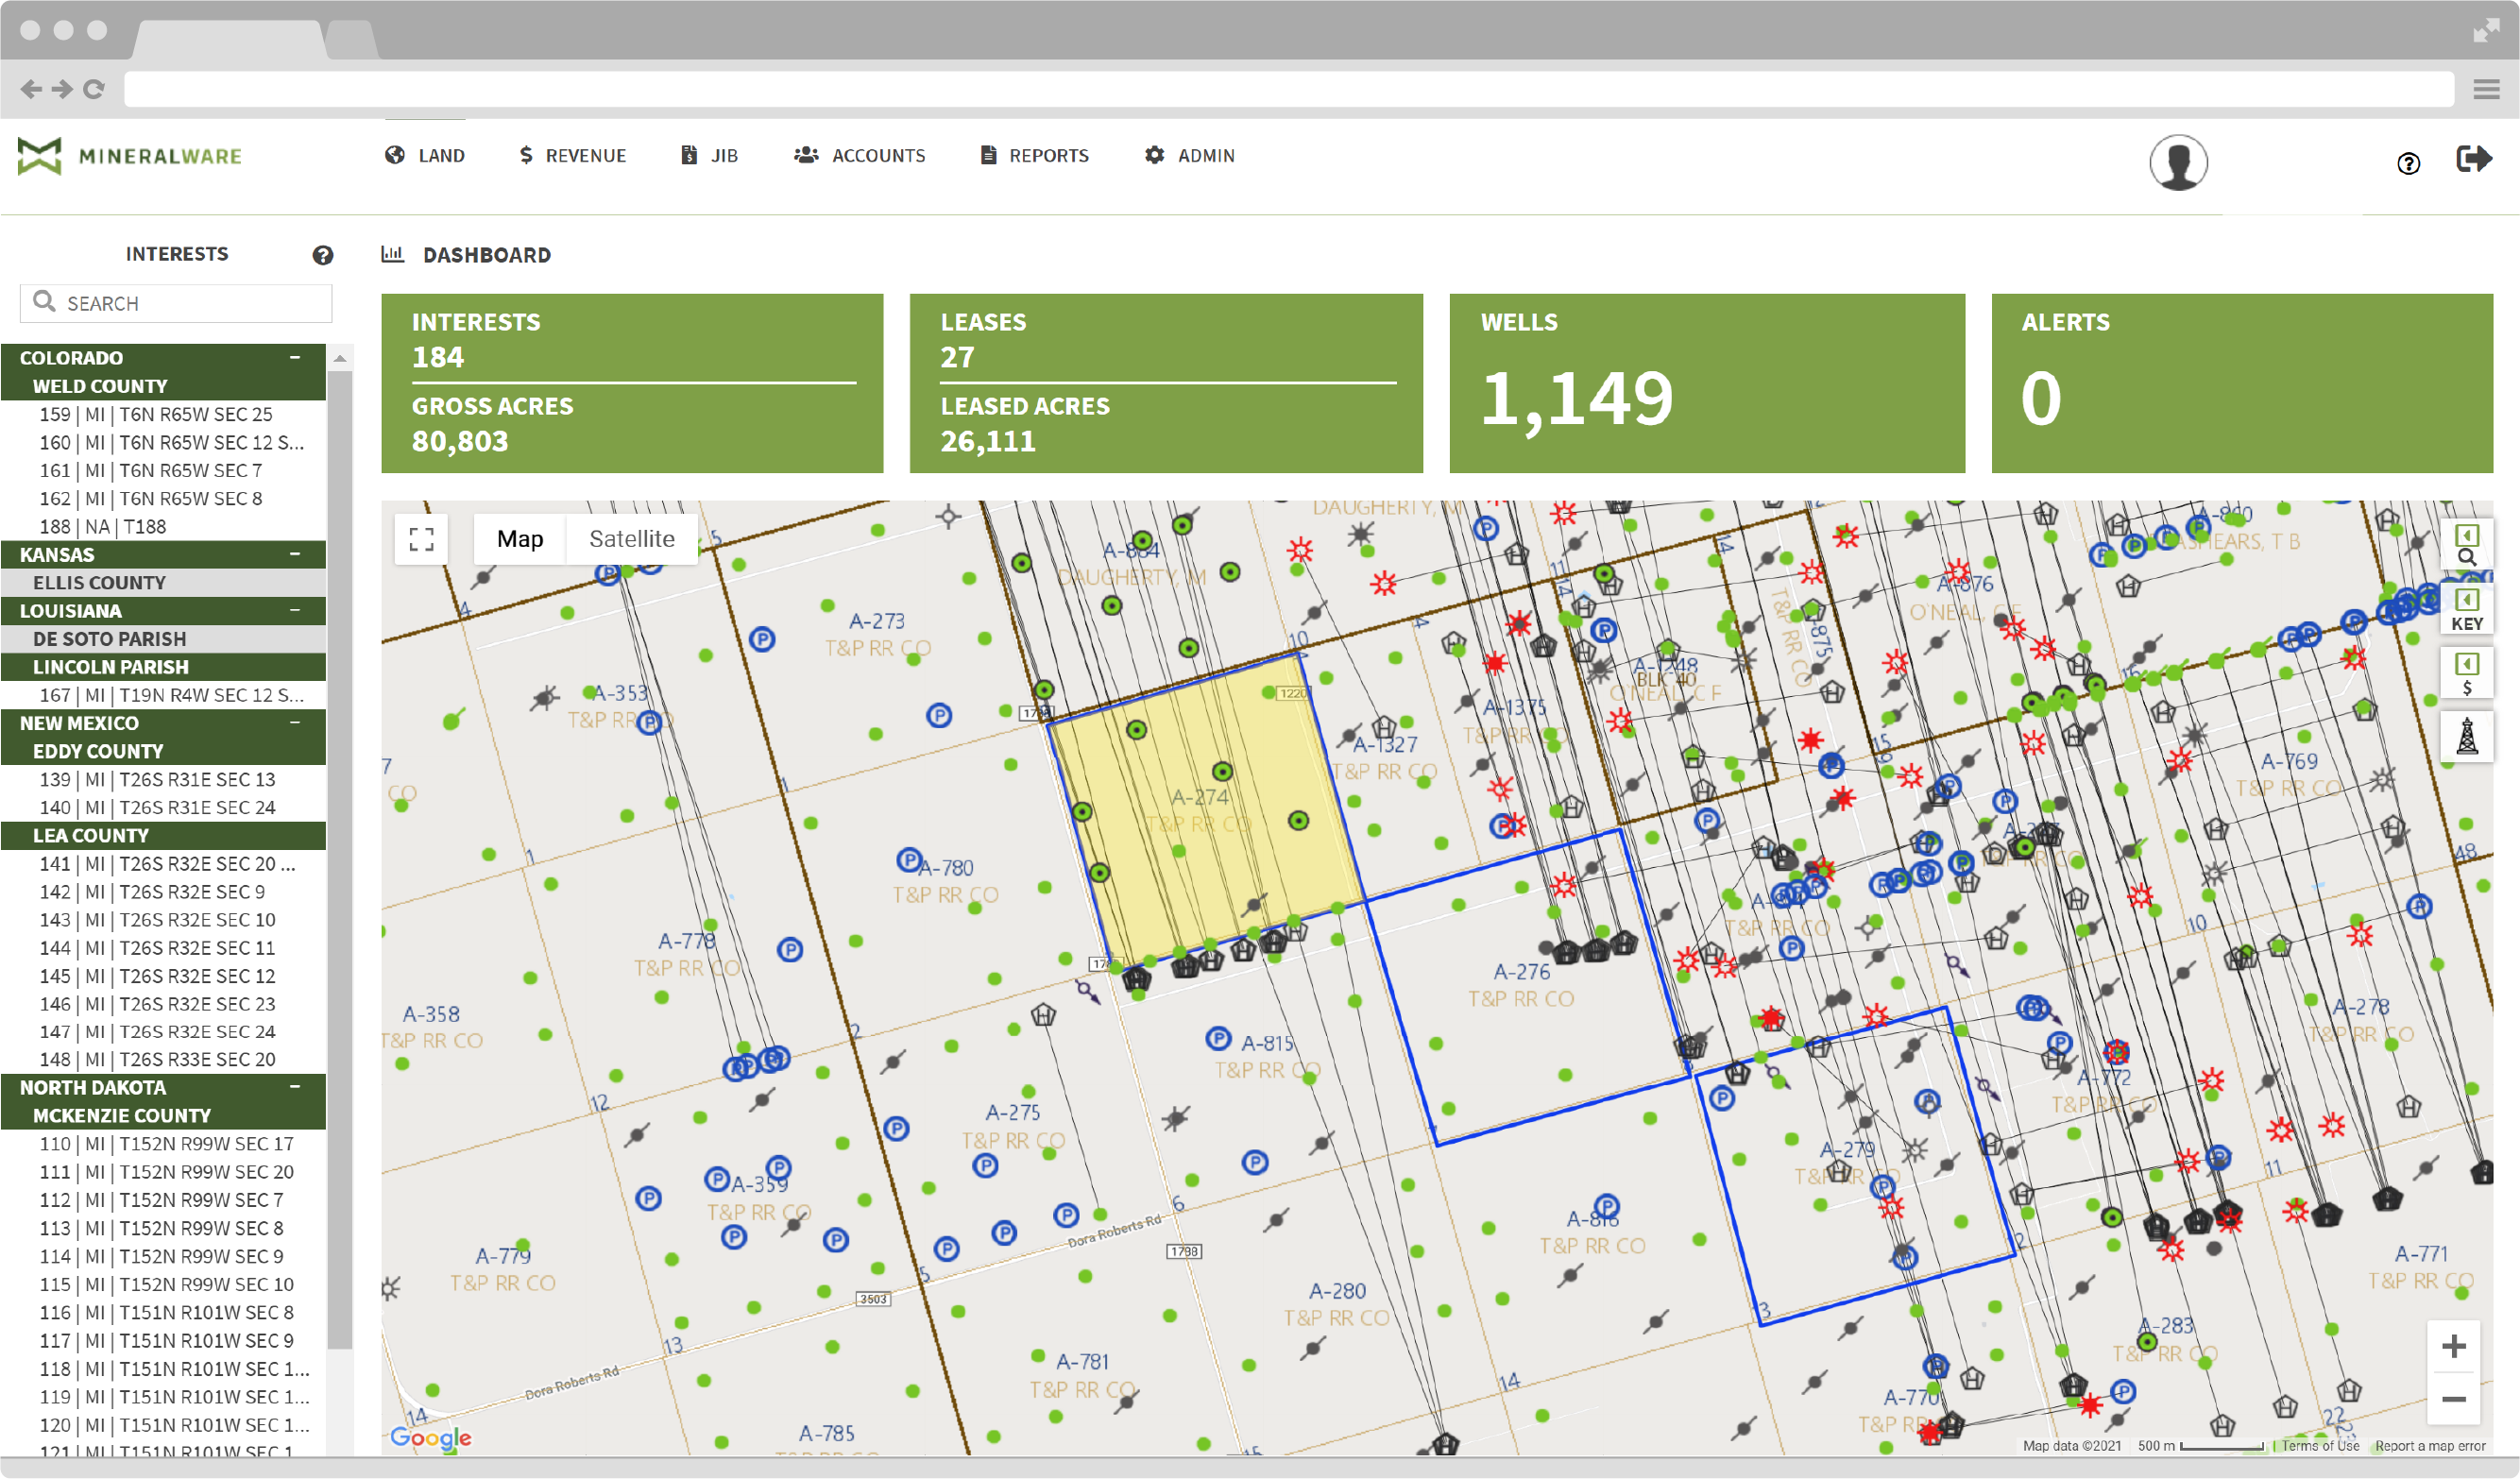Toggle the oil derrick wells layer

click(x=2467, y=736)
